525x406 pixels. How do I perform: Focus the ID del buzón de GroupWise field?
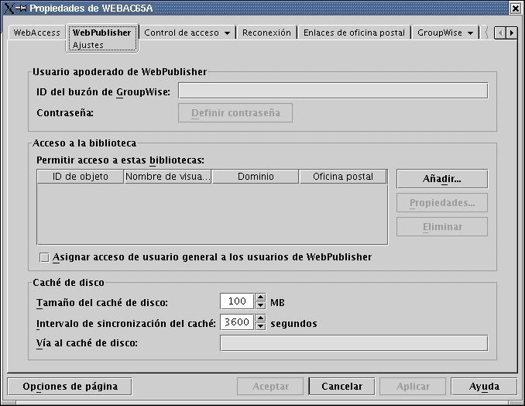coord(333,91)
